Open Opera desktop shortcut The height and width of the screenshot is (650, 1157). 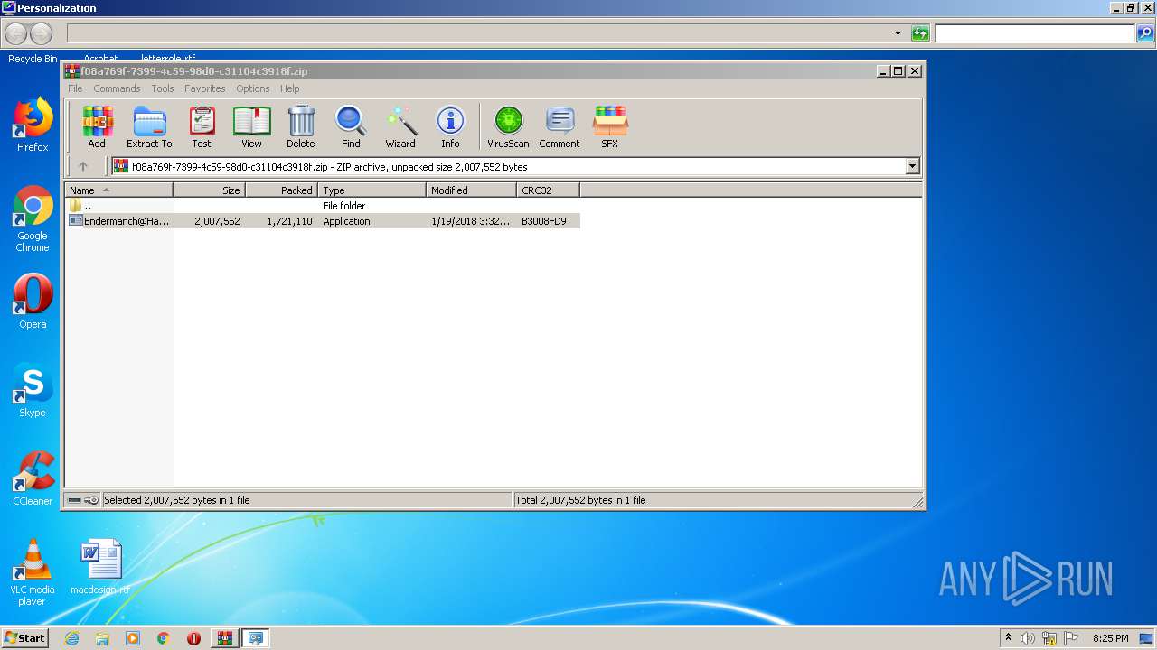click(33, 302)
